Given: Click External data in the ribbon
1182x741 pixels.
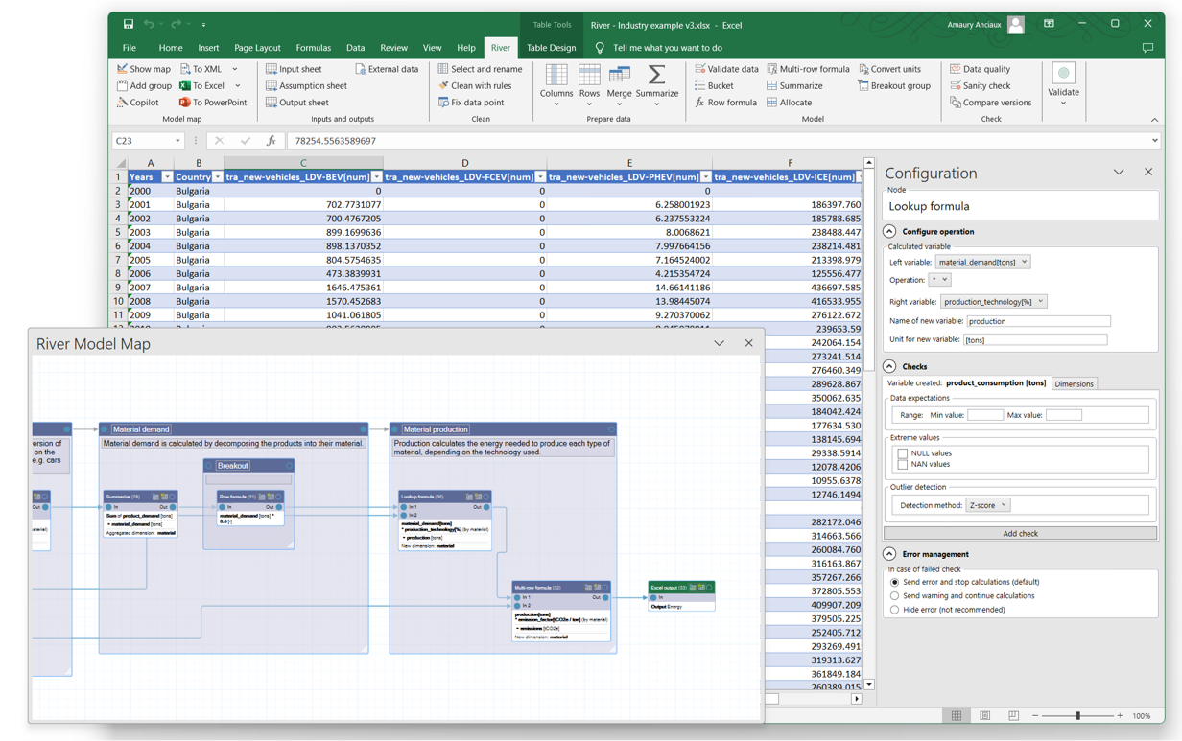Looking at the screenshot, I should click(386, 69).
